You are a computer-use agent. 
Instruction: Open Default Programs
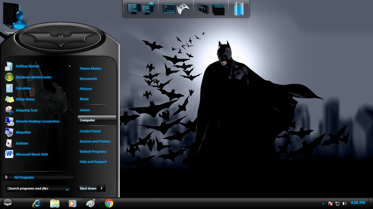tap(93, 152)
